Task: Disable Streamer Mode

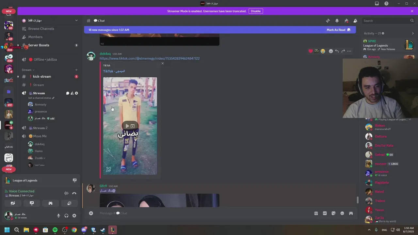Action: click(256, 11)
